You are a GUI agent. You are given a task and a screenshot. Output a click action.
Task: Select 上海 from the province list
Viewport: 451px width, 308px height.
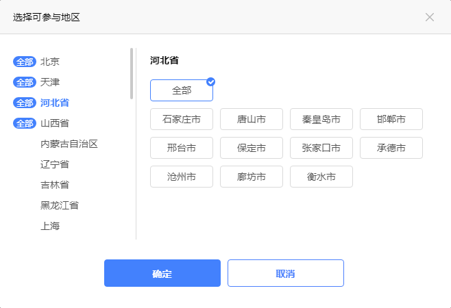coord(50,226)
